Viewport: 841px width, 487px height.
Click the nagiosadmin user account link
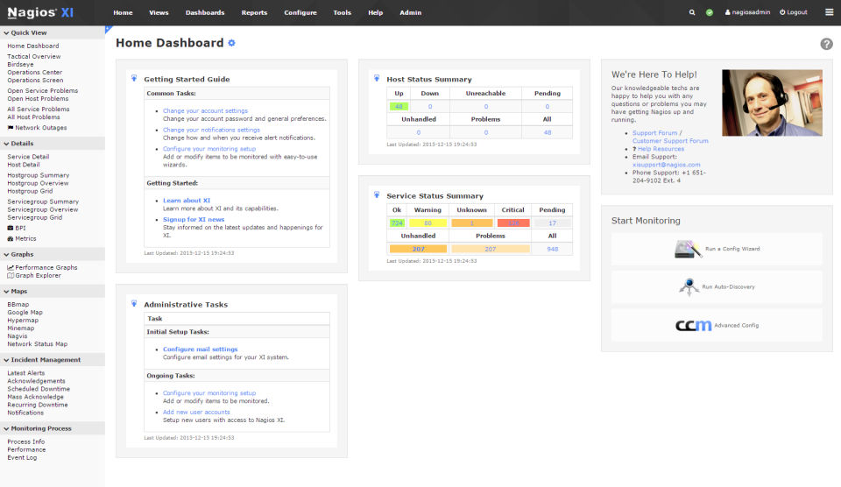coord(747,12)
